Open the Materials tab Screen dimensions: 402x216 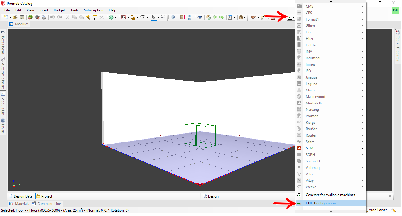pyautogui.click(x=19, y=204)
